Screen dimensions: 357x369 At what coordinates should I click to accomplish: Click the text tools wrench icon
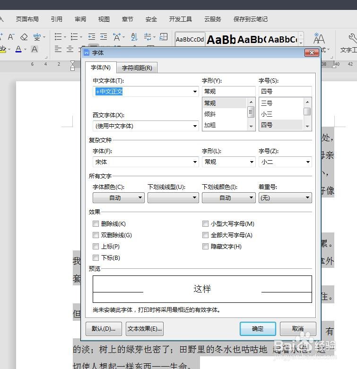[353, 38]
